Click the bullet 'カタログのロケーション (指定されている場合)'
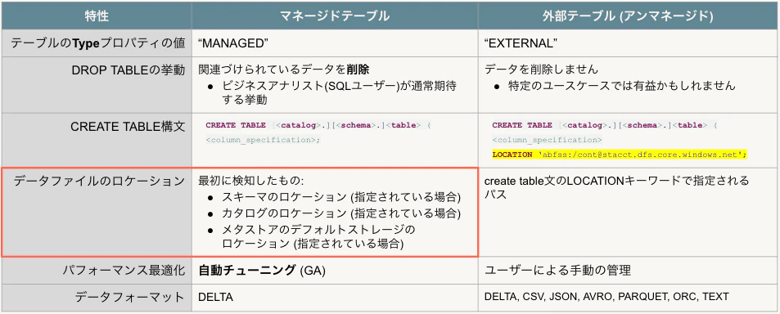The width and height of the screenshot is (780, 314). click(335, 213)
